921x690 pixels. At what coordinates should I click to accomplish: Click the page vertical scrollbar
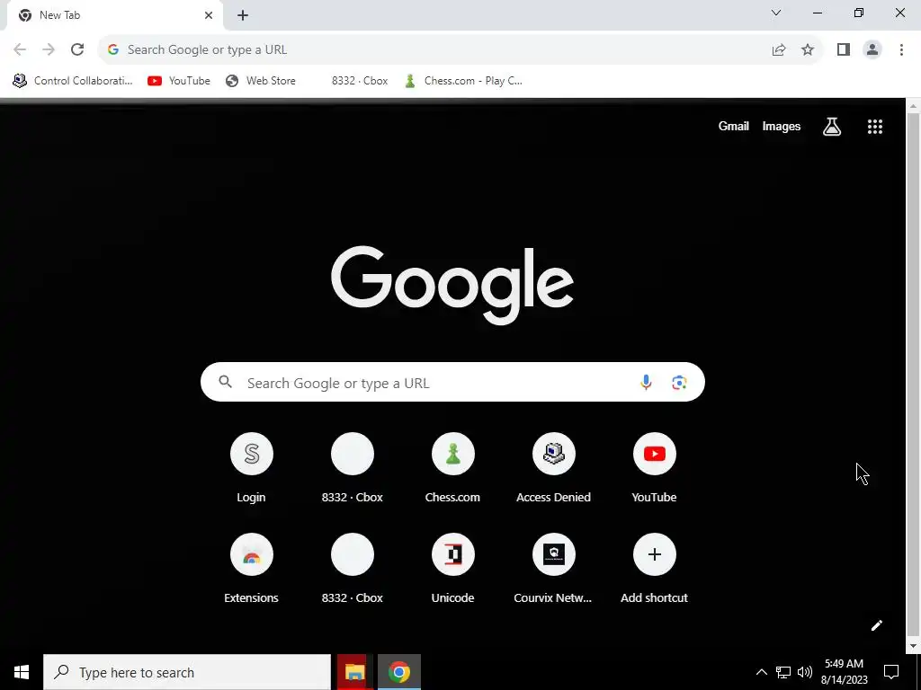[913, 376]
